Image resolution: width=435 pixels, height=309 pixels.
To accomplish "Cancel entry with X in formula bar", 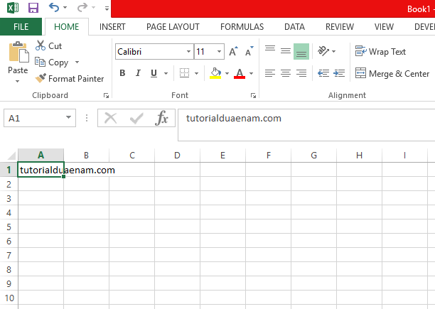I will coord(110,118).
